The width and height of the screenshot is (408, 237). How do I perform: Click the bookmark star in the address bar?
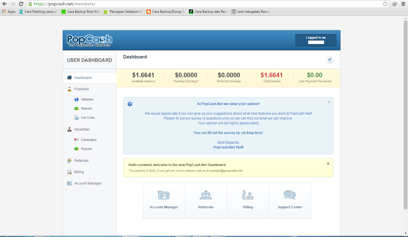click(385, 4)
